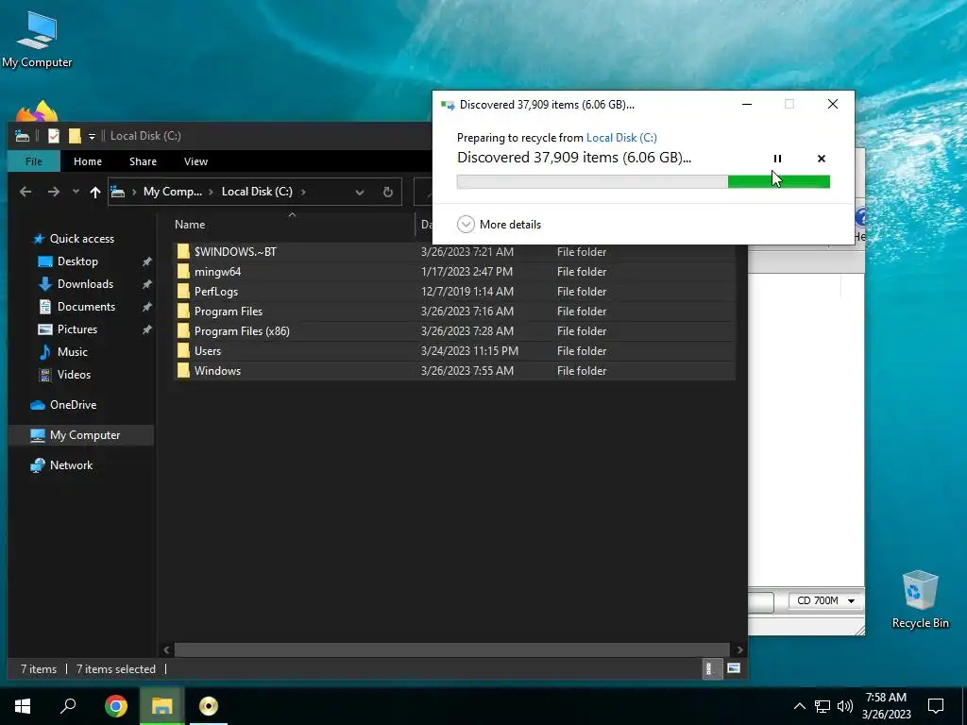This screenshot has height=725, width=967.
Task: Click the Users folder's yellow folder icon
Action: (x=183, y=351)
